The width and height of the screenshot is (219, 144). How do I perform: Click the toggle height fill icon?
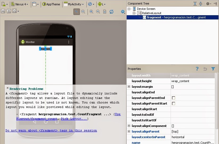point(9,11)
